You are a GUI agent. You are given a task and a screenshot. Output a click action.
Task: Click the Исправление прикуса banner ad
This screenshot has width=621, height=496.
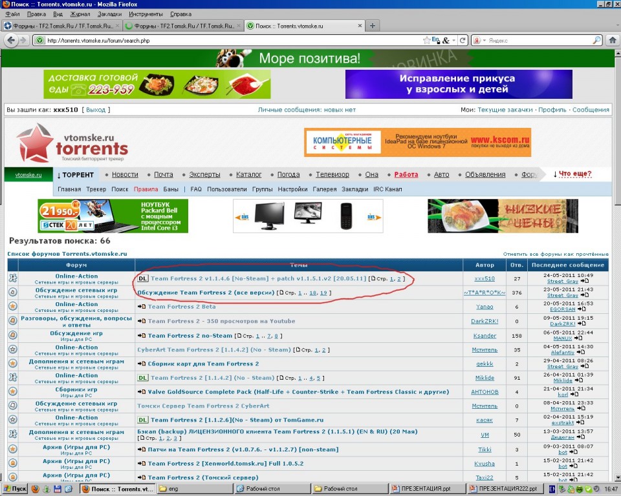(x=459, y=84)
